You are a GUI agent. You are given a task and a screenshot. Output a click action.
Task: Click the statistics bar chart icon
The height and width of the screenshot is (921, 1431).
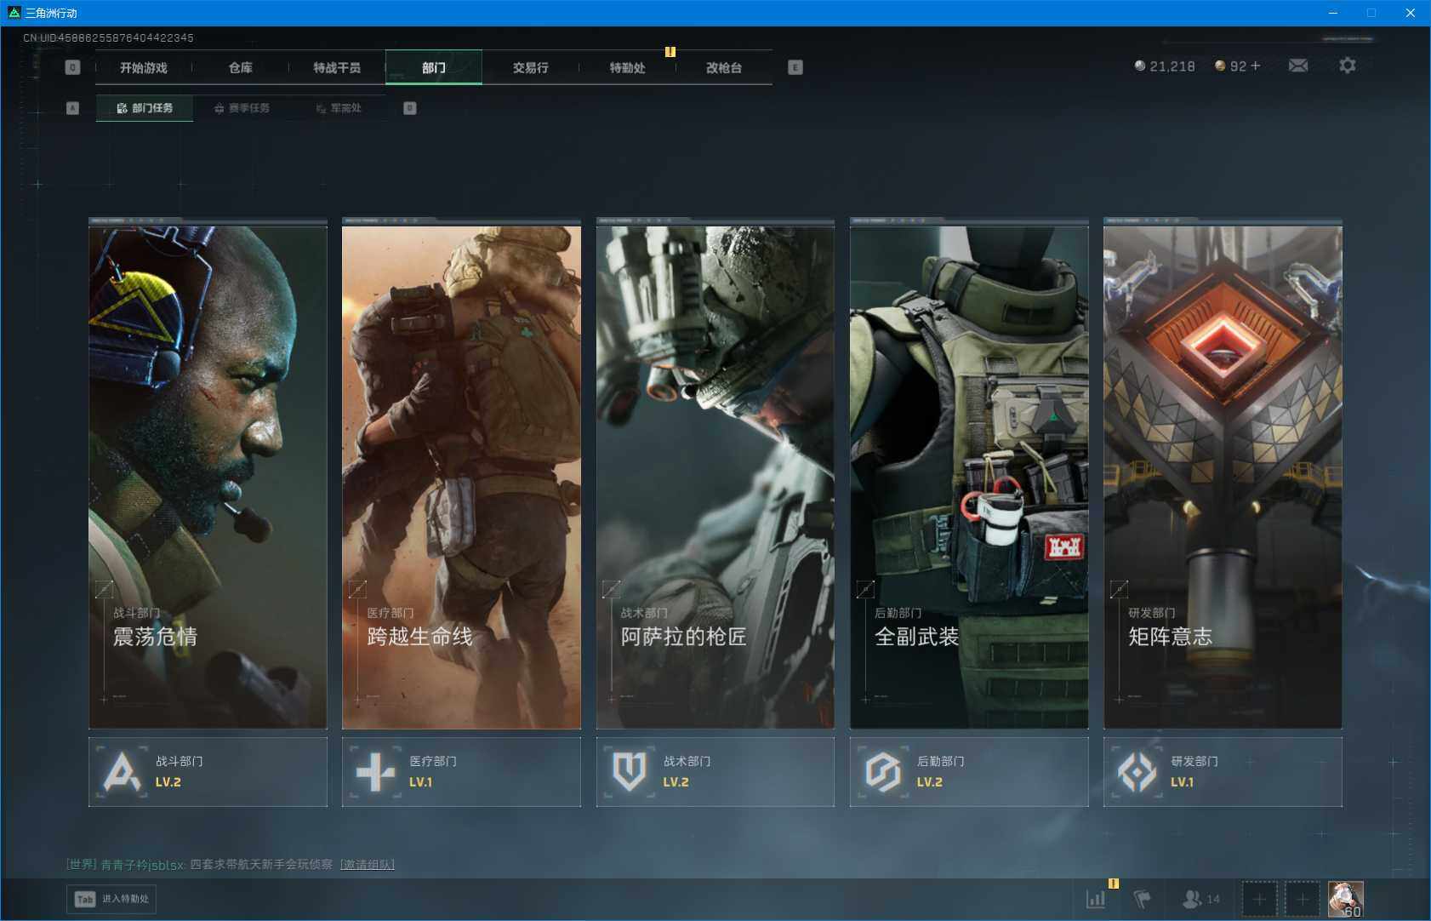coord(1096,899)
